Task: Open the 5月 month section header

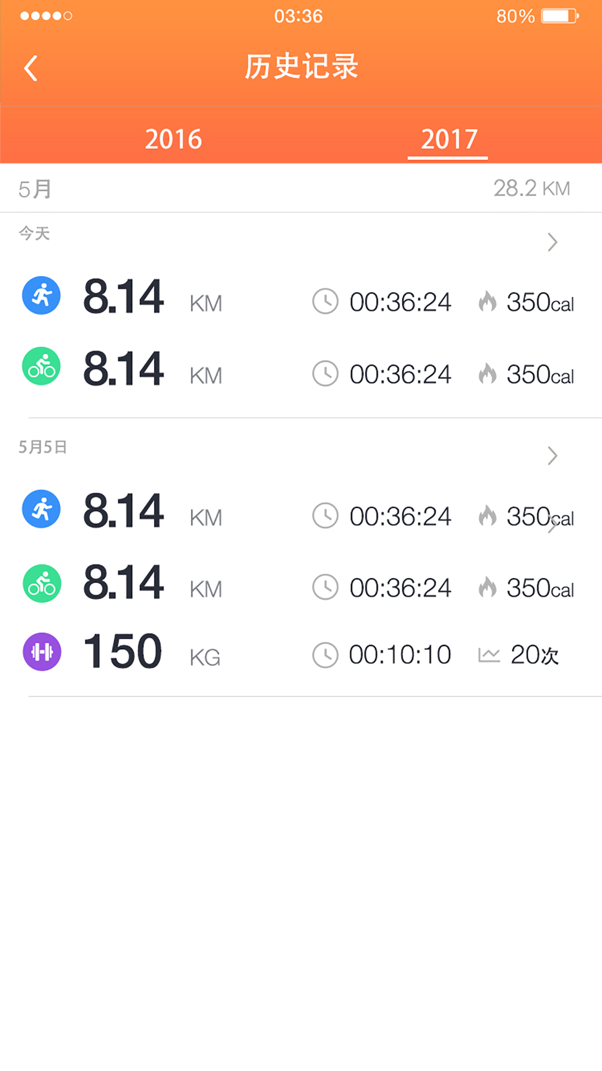Action: tap(35, 189)
